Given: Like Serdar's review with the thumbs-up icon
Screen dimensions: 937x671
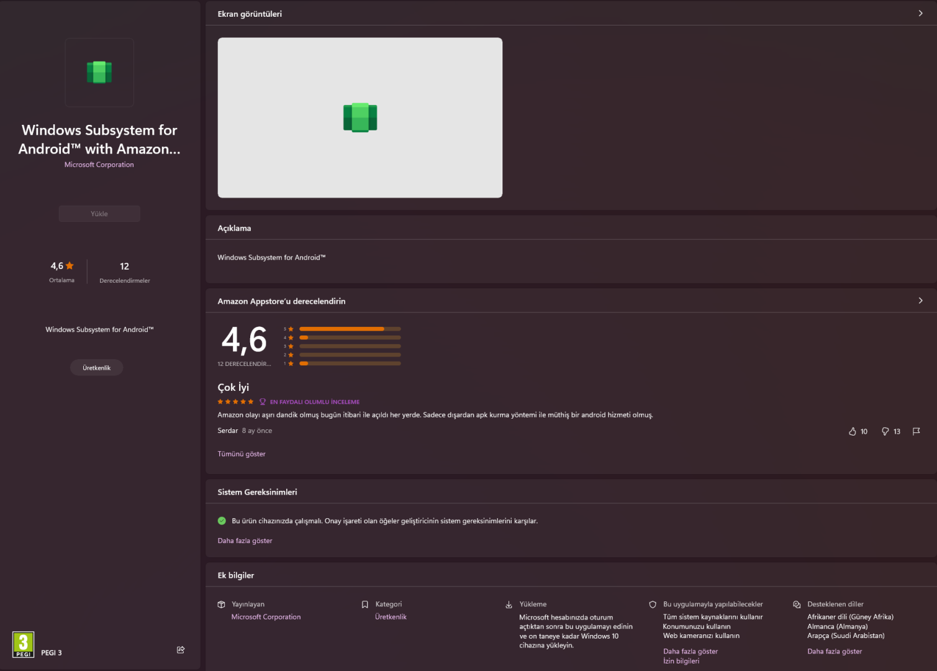Looking at the screenshot, I should click(x=853, y=431).
